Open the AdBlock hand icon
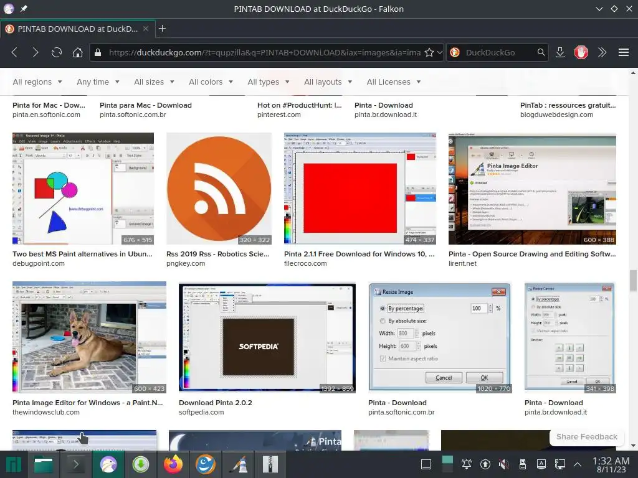This screenshot has height=478, width=638. [x=581, y=52]
